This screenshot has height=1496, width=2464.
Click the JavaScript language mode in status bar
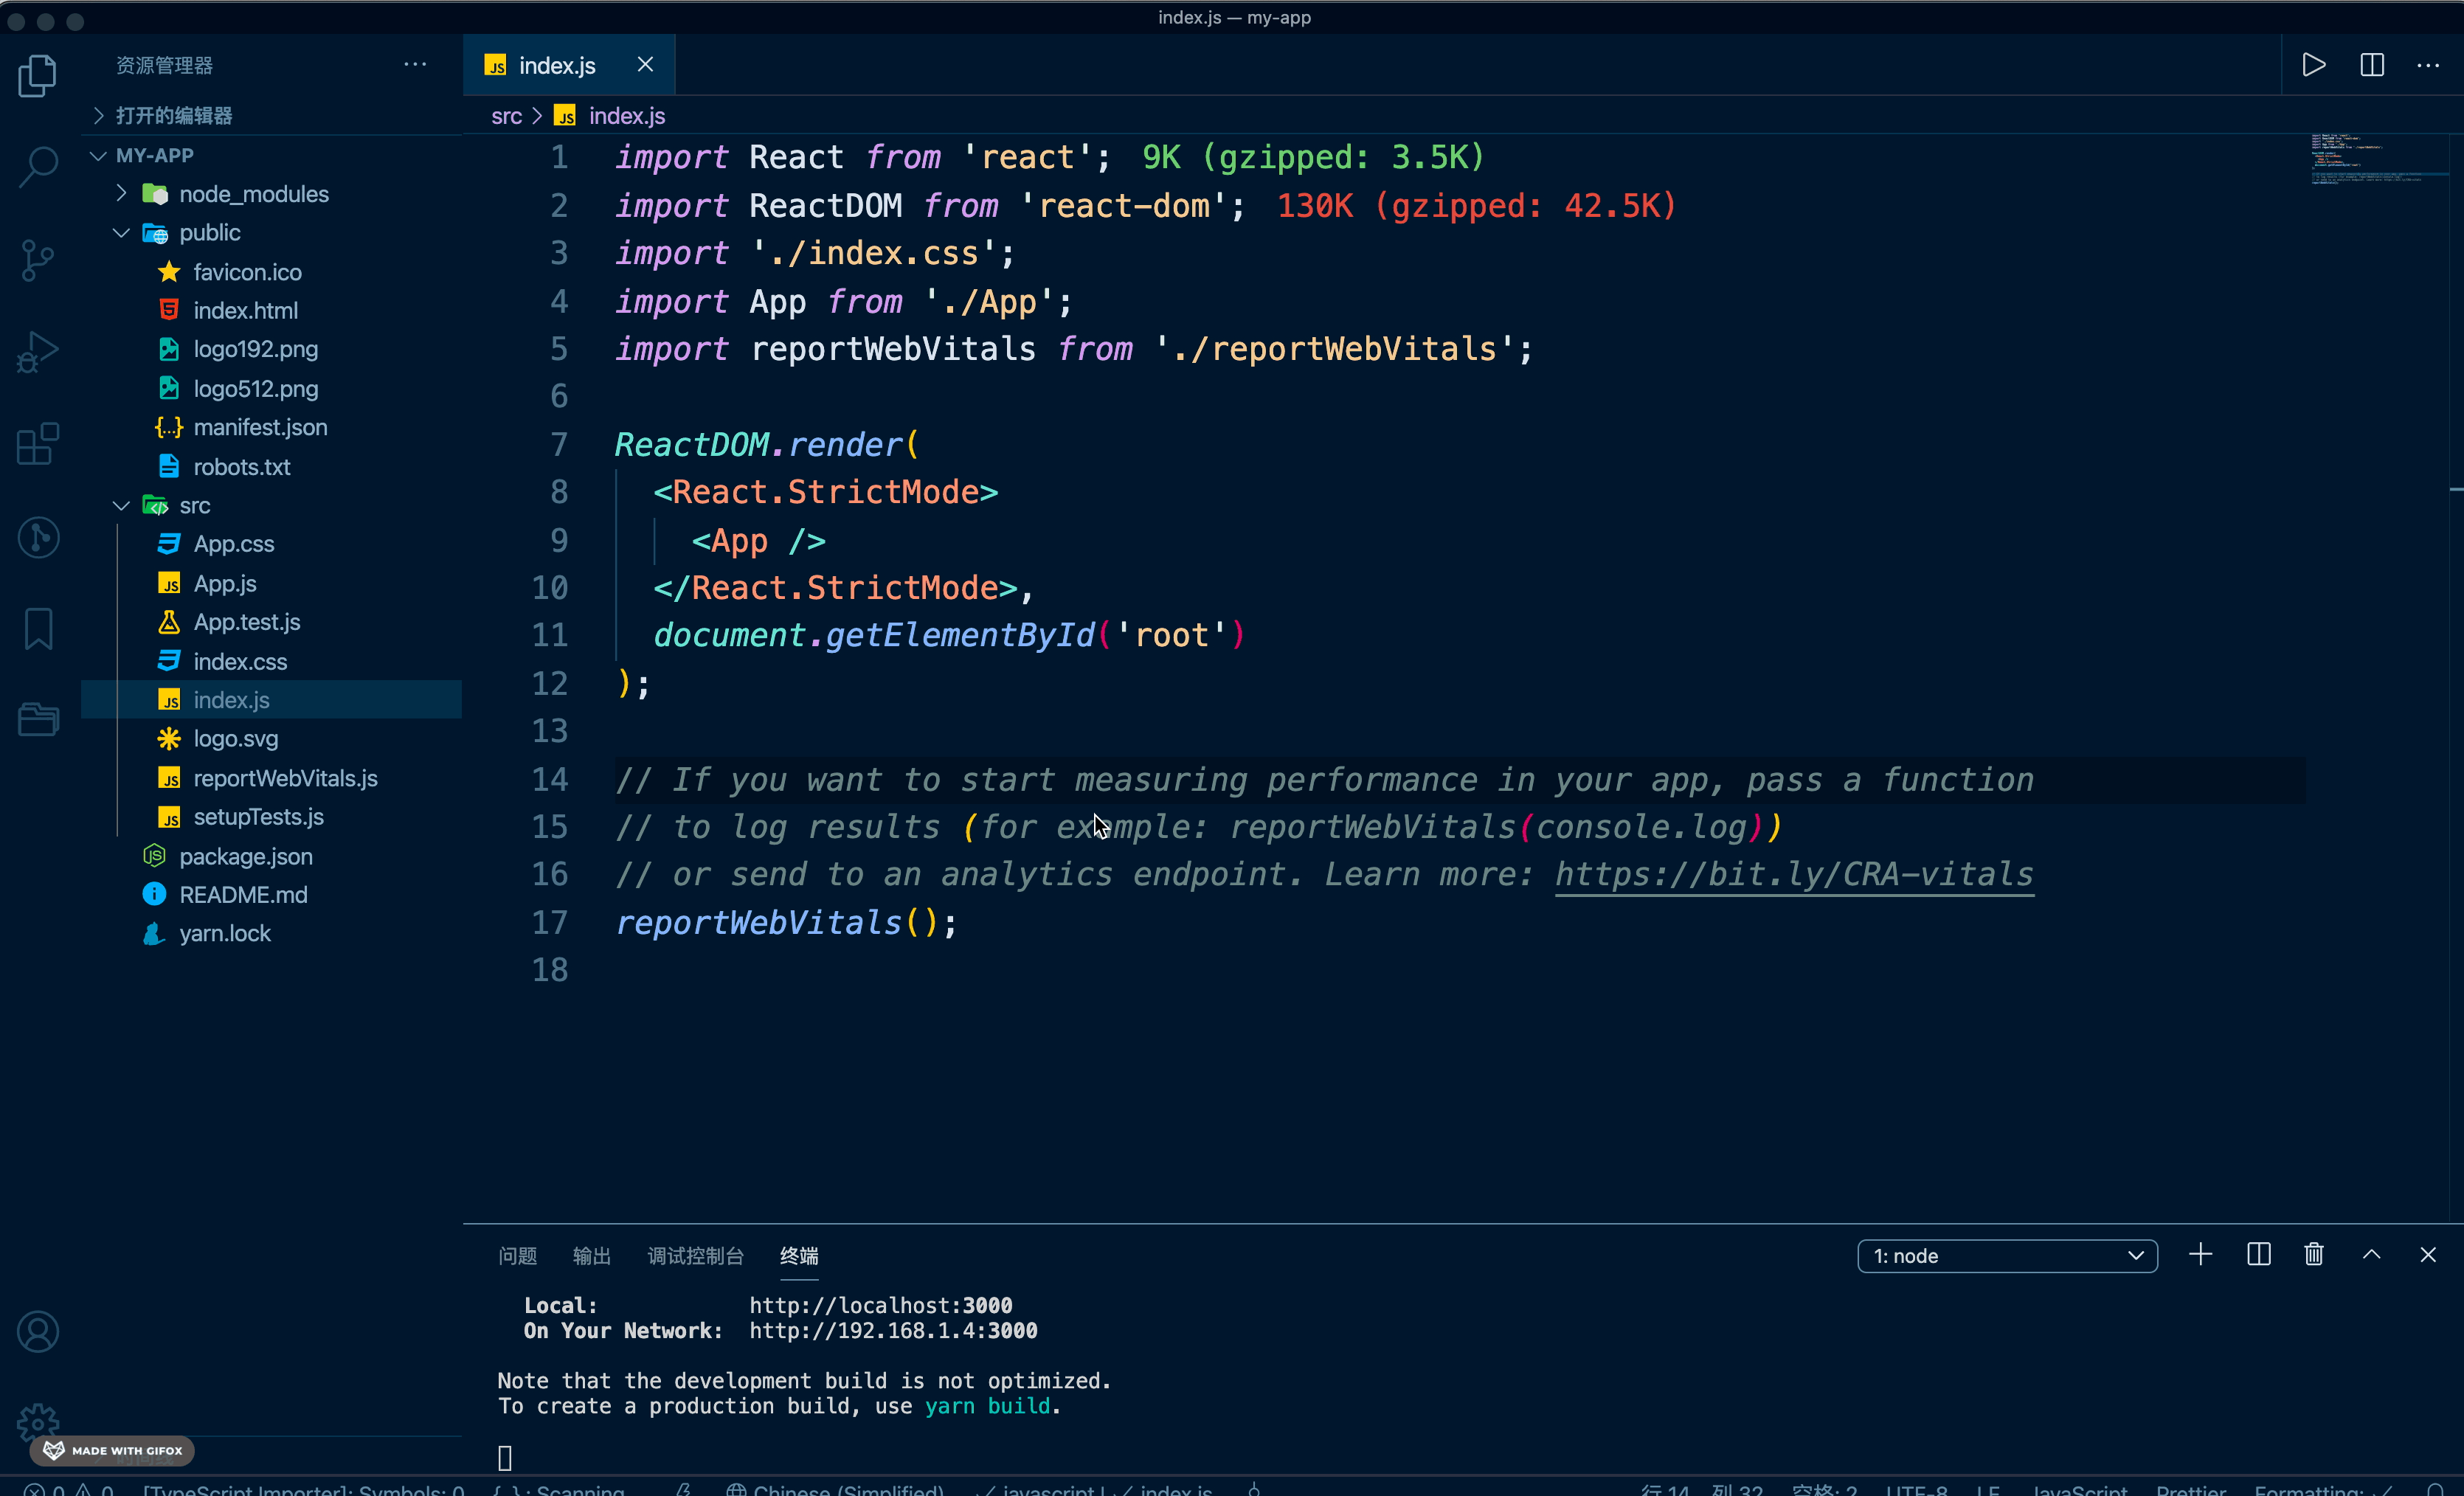pos(2079,1490)
